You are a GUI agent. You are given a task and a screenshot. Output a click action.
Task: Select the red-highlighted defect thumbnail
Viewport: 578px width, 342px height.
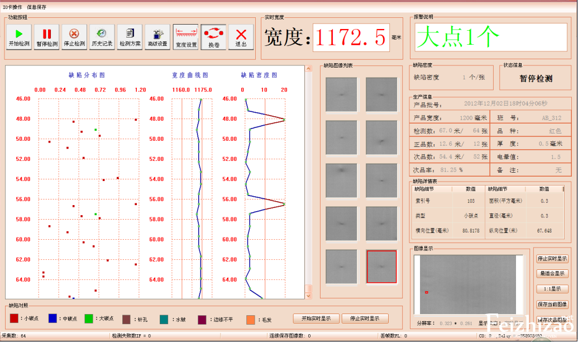click(x=381, y=267)
